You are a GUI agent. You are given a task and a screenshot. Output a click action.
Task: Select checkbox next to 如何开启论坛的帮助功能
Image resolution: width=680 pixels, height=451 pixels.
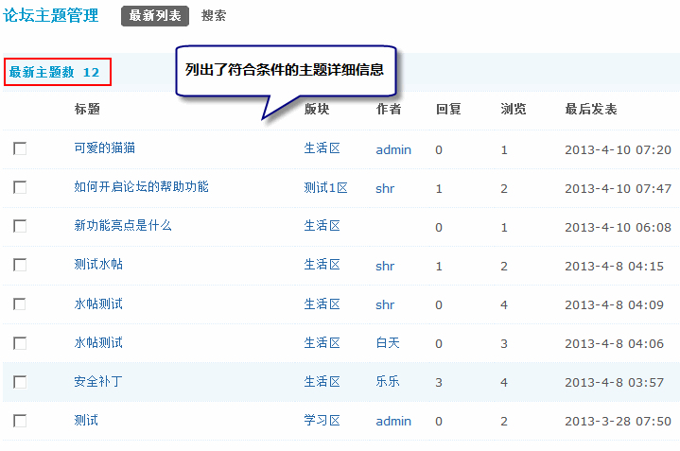(20, 188)
